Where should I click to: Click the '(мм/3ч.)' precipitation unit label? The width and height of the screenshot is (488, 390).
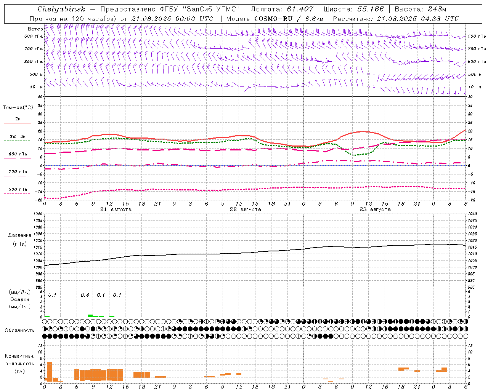pos(20,292)
